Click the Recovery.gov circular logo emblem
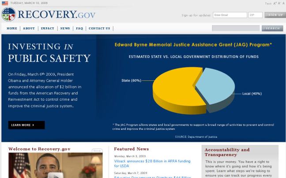This screenshot has width=286, height=178. pos(8,14)
